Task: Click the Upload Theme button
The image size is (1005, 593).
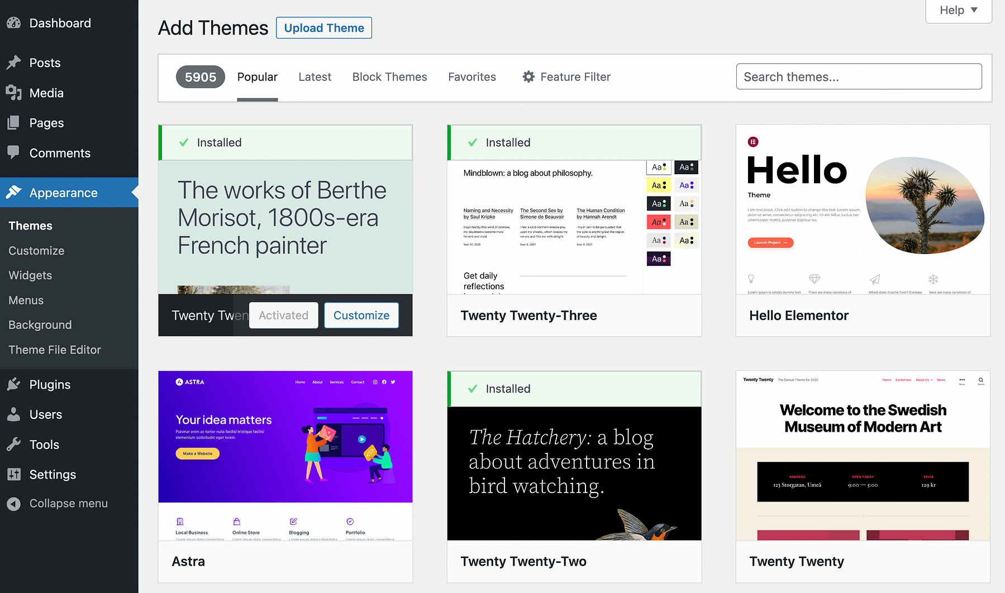Action: [x=323, y=27]
